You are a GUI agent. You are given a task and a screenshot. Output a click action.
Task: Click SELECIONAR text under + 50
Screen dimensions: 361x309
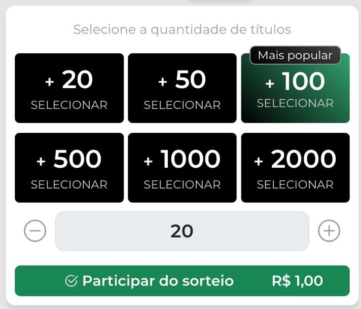182,105
